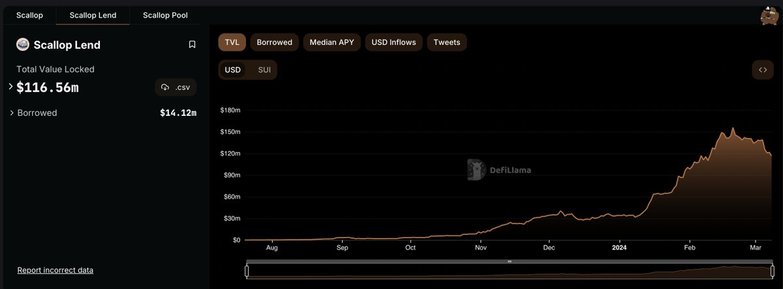Open the embed chart code icon
Screen dimensions: 783x289
pos(763,70)
